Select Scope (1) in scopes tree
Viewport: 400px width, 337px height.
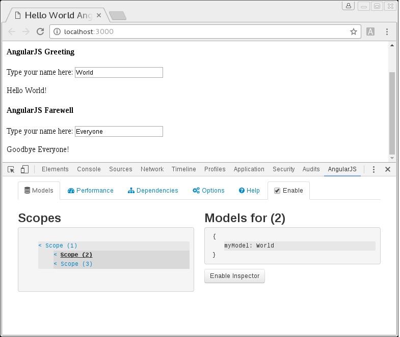[x=61, y=246]
